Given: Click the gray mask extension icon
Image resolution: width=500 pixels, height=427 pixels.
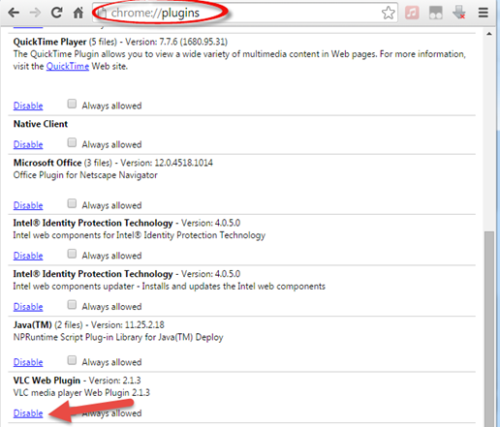Looking at the screenshot, I should pos(435,13).
